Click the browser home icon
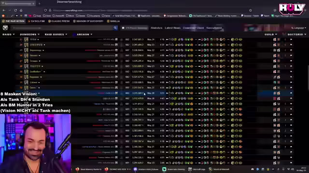309x173 pixels. point(21,10)
